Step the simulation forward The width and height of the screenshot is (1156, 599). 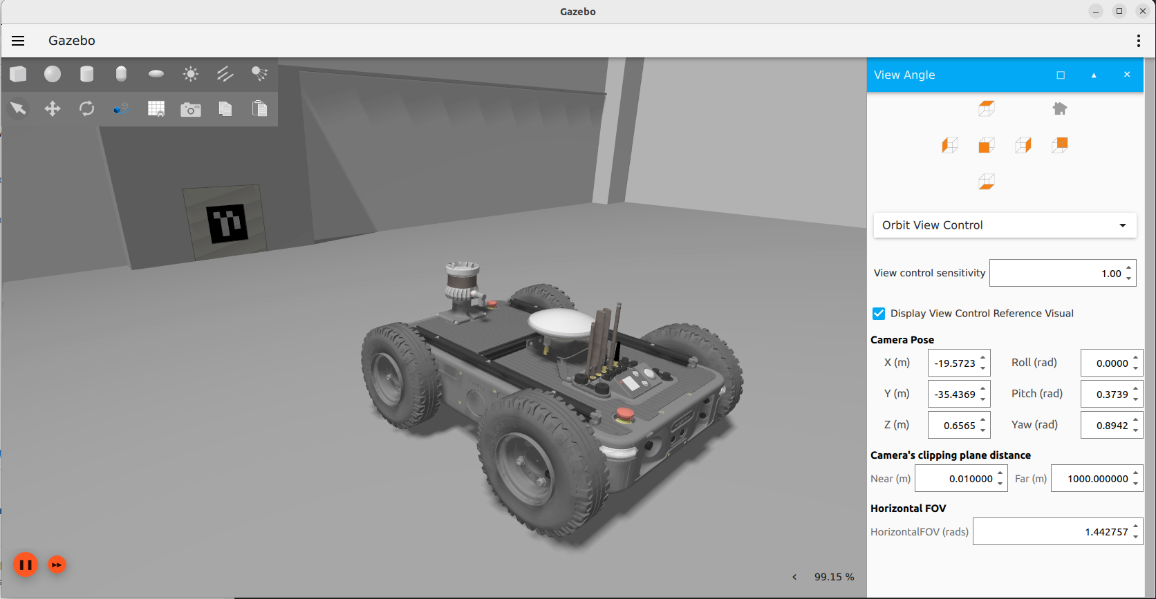(57, 565)
